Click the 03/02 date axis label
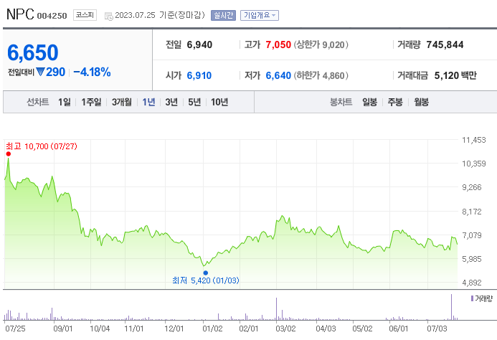 point(285,329)
